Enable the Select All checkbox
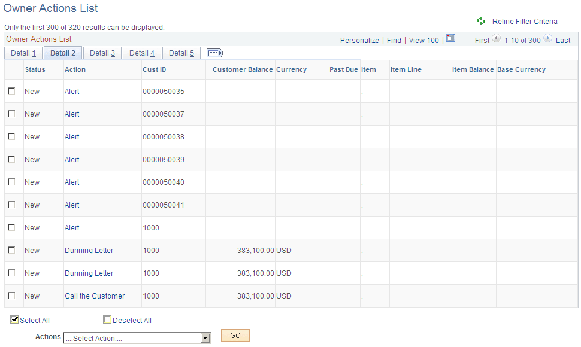The width and height of the screenshot is (581, 347). [14, 319]
